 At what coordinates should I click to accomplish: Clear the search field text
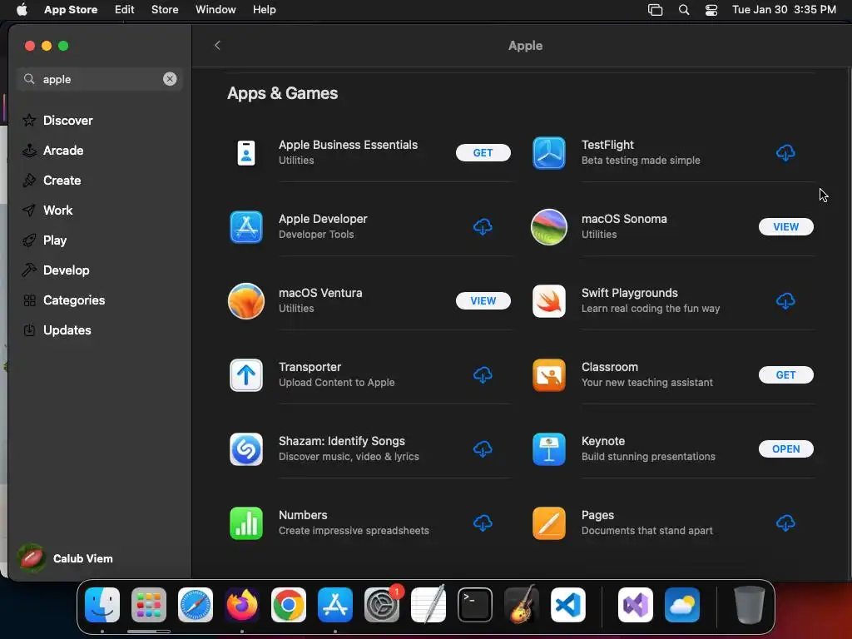[170, 79]
